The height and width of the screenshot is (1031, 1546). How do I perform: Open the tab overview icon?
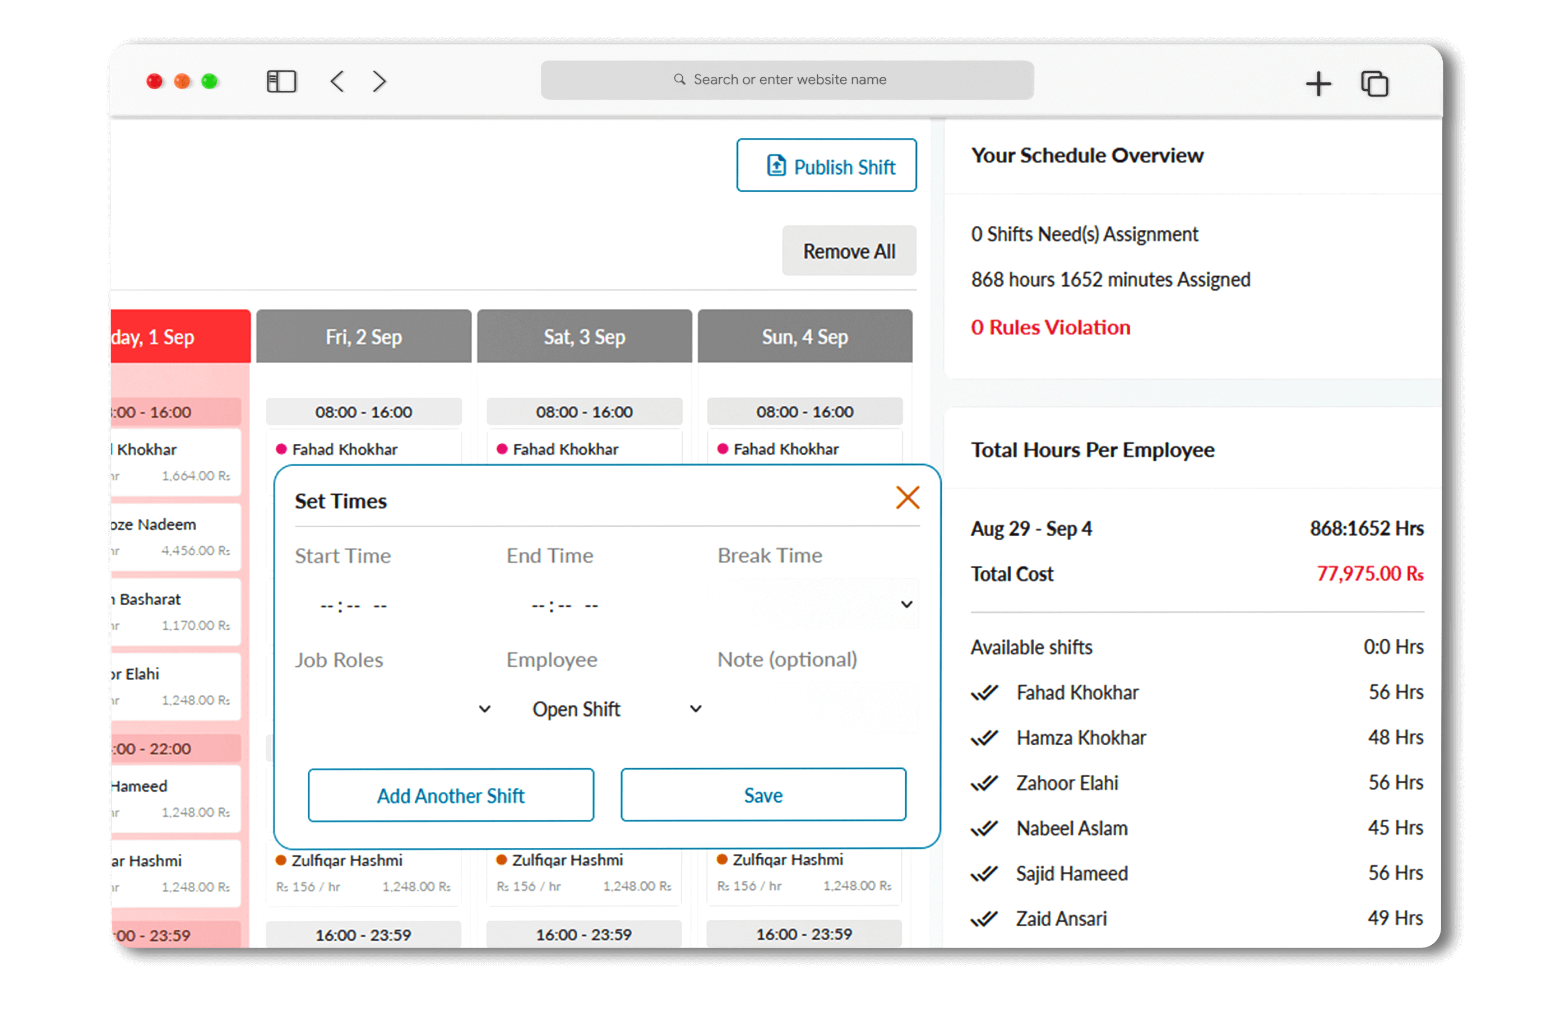(1374, 84)
